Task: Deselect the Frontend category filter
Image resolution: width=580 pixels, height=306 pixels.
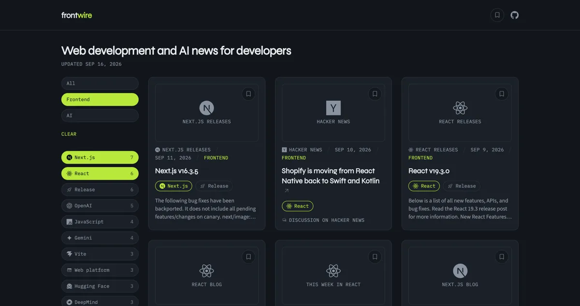Action: pyautogui.click(x=100, y=100)
